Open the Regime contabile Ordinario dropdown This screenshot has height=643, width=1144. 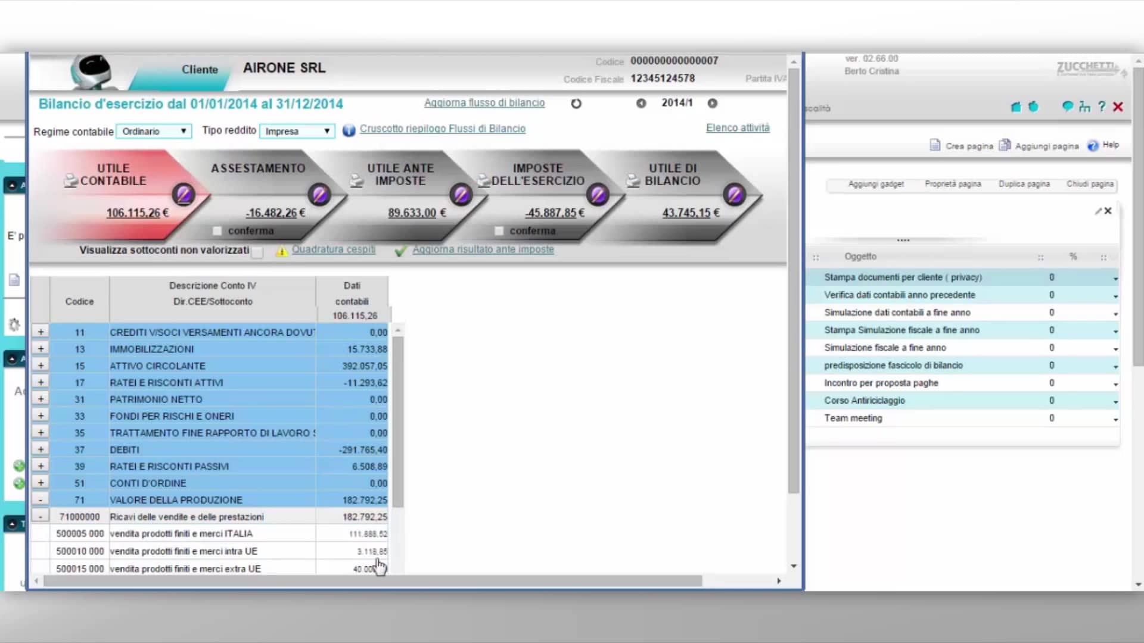(183, 131)
